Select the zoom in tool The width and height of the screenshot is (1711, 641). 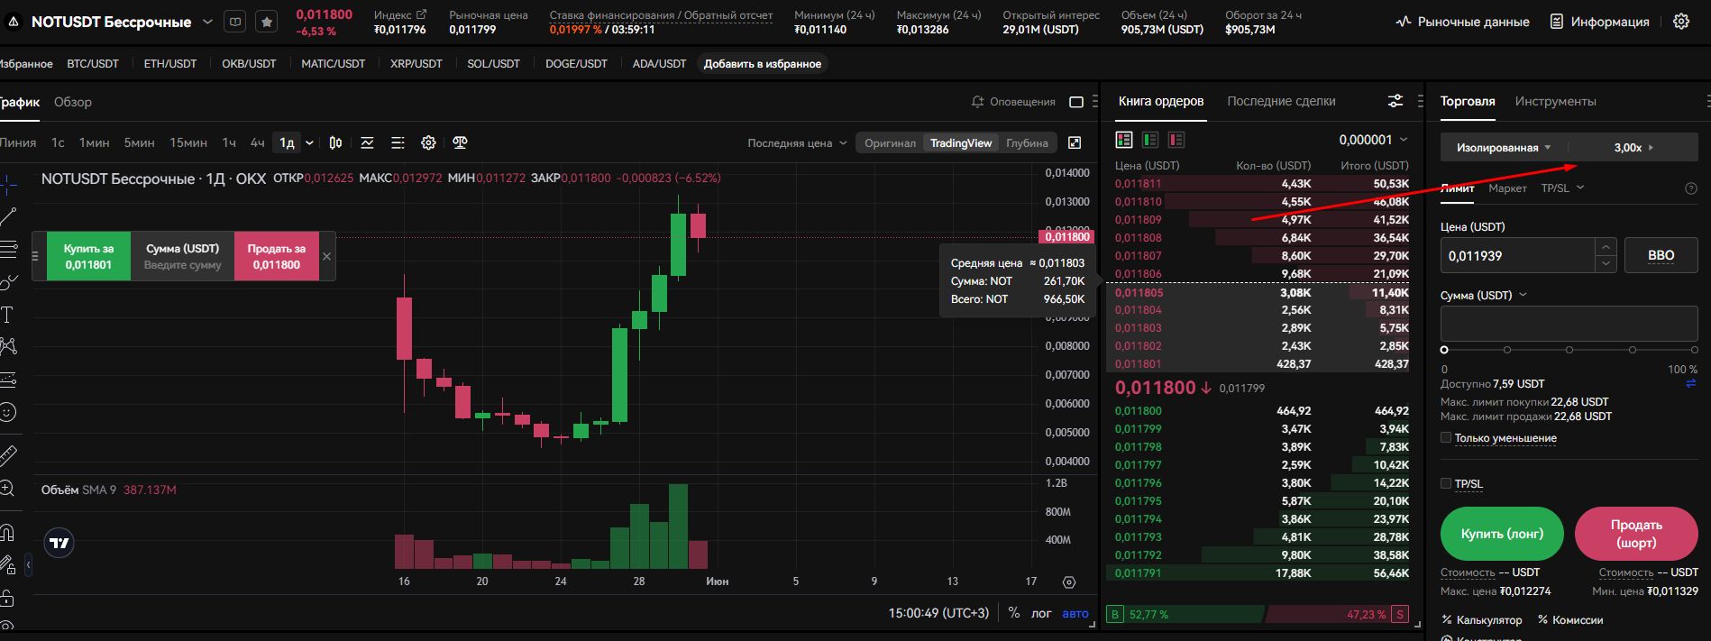click(x=7, y=488)
